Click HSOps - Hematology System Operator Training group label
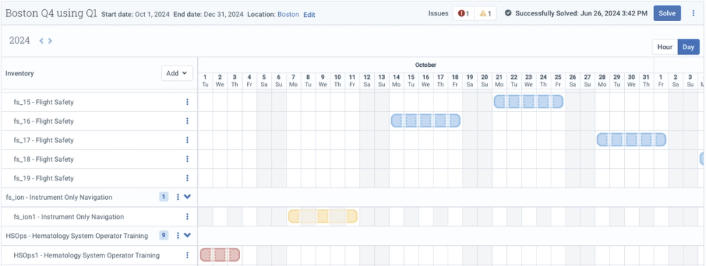Viewport: 706px width, 266px height. pos(76,236)
